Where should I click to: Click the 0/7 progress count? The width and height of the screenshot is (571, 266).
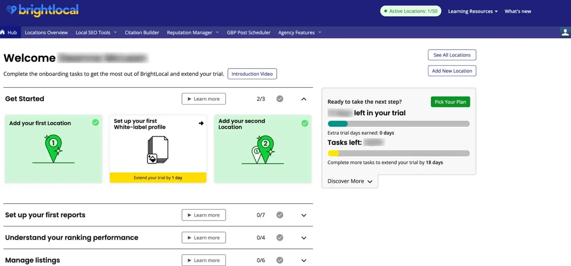tap(261, 215)
